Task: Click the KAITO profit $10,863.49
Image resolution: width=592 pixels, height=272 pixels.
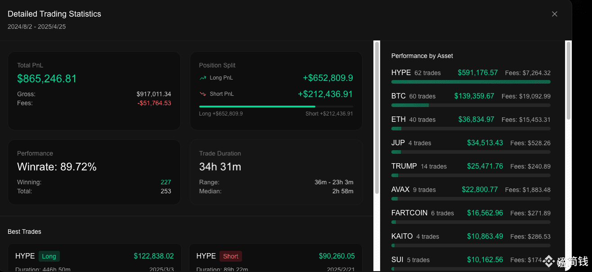Action: [x=485, y=236]
